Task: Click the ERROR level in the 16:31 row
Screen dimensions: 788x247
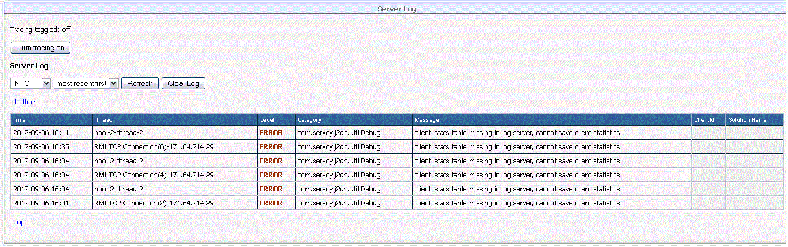Action: [271, 203]
